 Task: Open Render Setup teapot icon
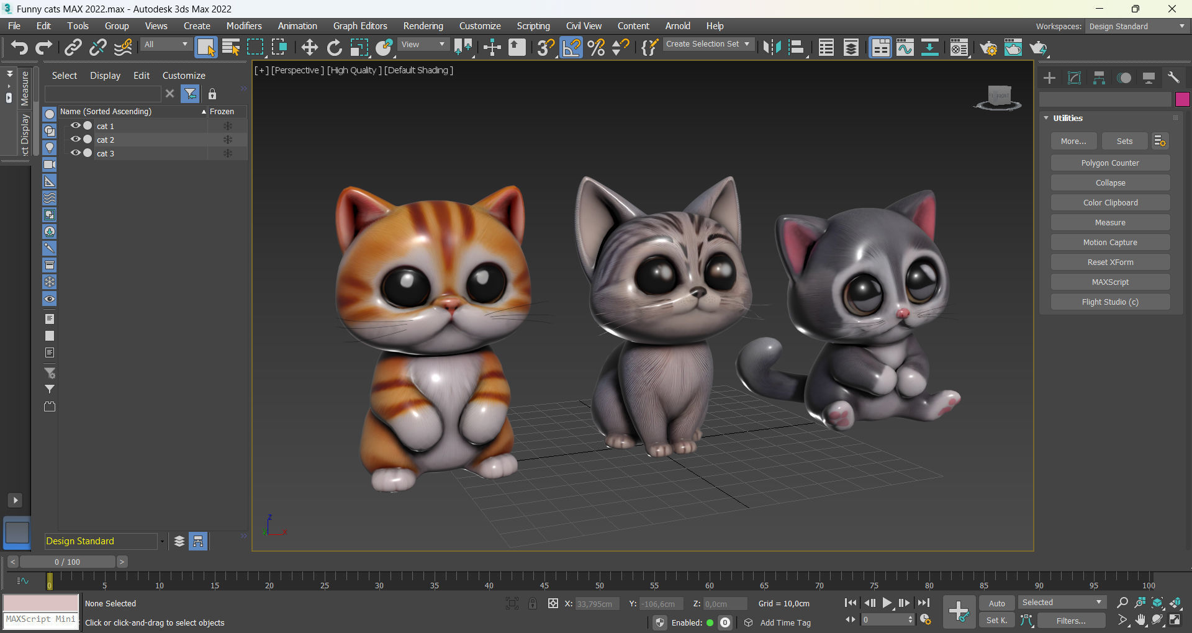pyautogui.click(x=988, y=47)
